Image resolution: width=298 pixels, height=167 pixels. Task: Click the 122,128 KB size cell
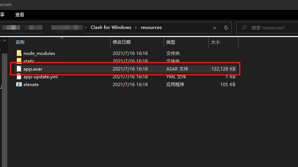(x=223, y=69)
